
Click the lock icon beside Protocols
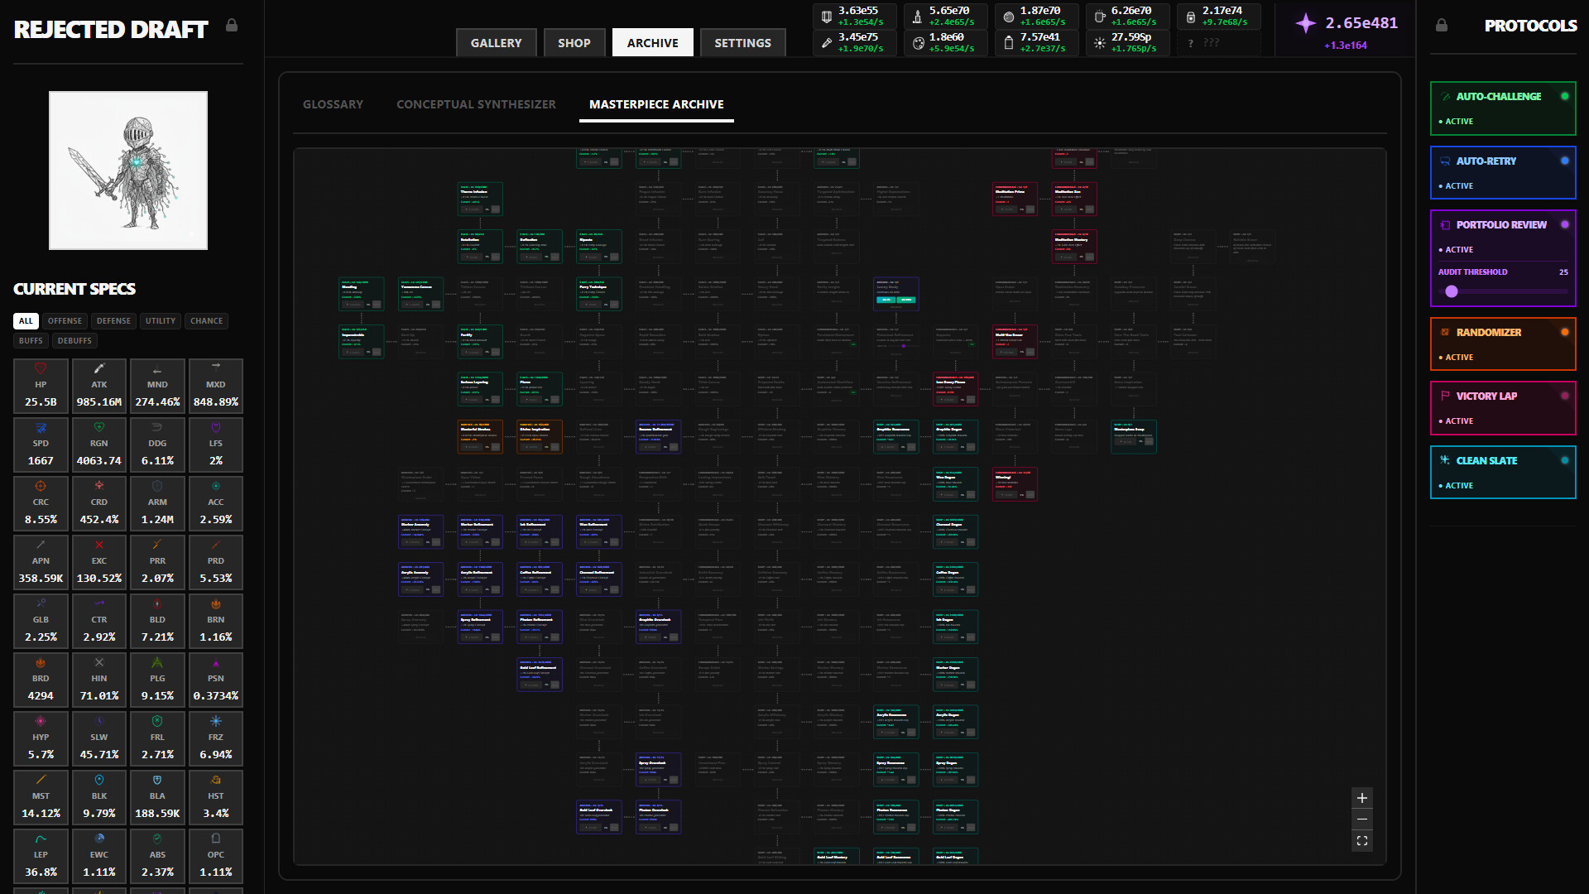1442,26
